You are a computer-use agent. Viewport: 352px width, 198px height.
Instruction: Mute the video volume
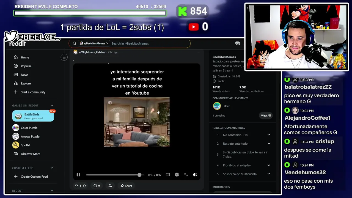[195, 175]
